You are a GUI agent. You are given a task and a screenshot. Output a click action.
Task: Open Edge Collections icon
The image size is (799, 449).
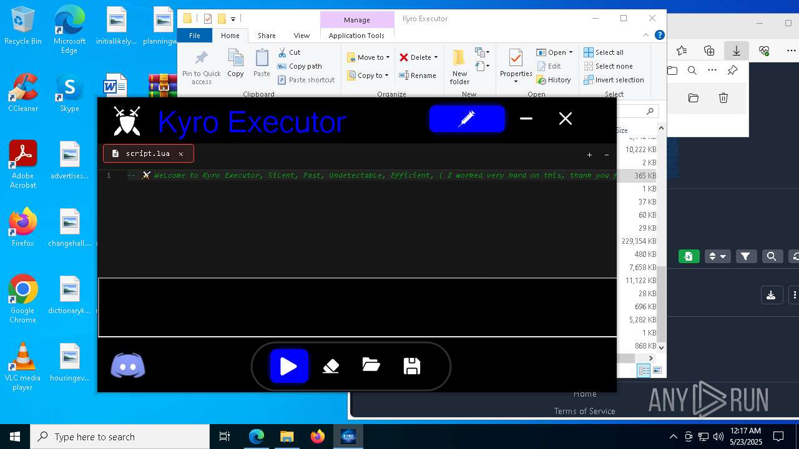click(x=709, y=51)
